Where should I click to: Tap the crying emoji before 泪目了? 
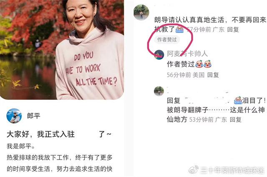pos(238,100)
